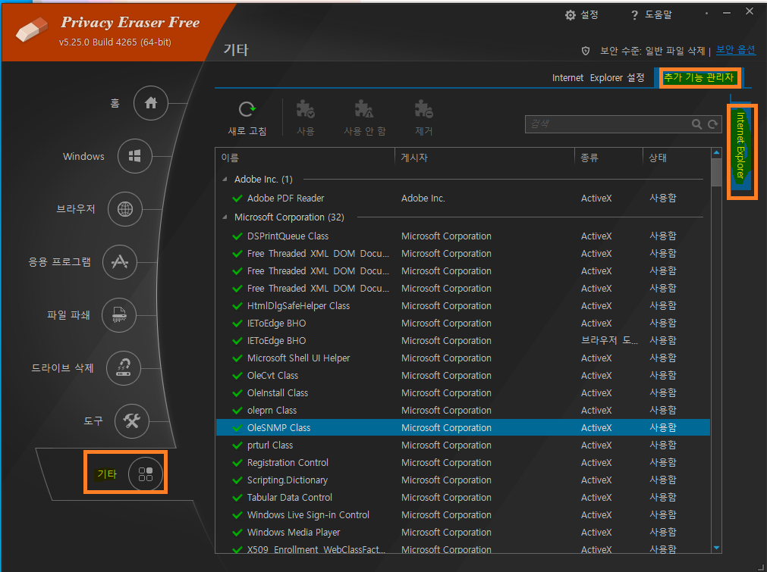Screen dimensions: 767x572
Task: Click the Windows label in sidebar
Action: (83, 156)
